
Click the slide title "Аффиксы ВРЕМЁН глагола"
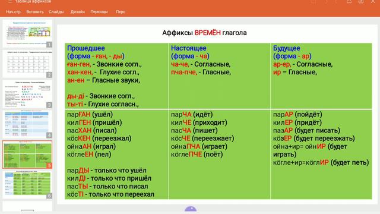tap(204, 33)
